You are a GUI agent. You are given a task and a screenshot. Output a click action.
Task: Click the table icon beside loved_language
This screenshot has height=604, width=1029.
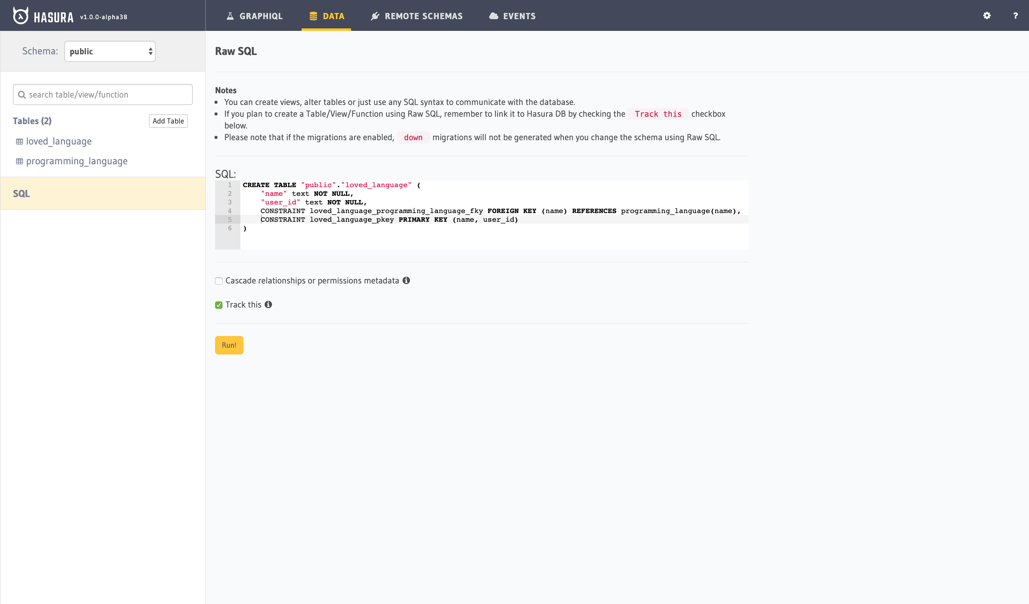[19, 142]
